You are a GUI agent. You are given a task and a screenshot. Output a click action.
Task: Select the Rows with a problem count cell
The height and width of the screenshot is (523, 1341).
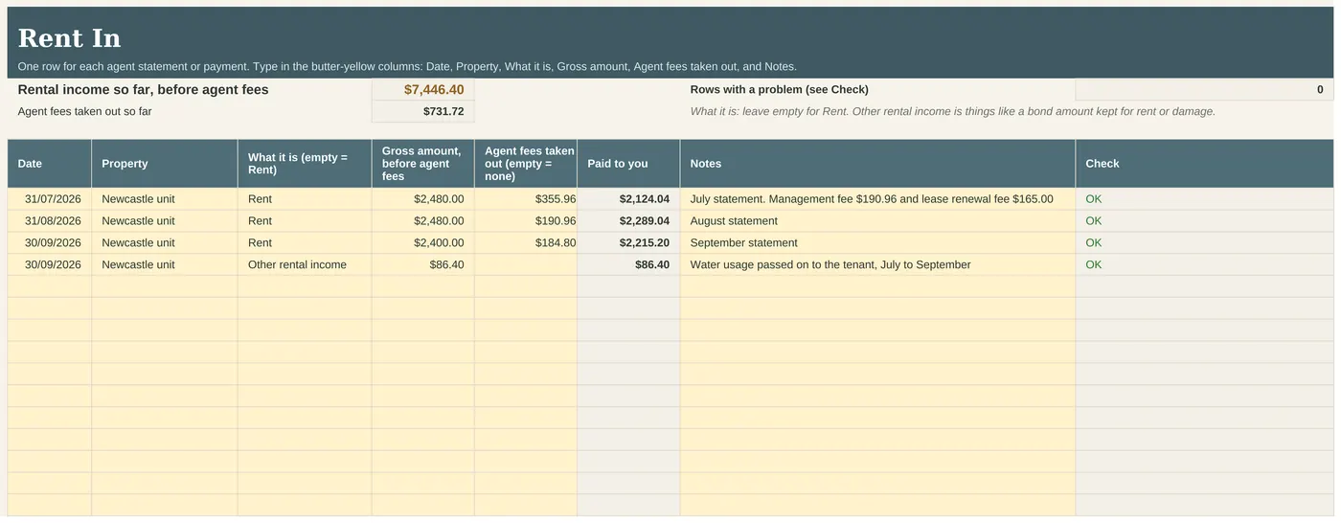pyautogui.click(x=1204, y=89)
